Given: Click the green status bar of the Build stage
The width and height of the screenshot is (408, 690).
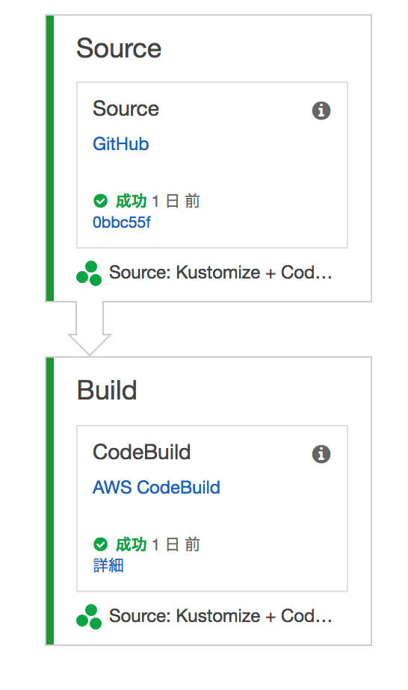Looking at the screenshot, I should pos(50,501).
